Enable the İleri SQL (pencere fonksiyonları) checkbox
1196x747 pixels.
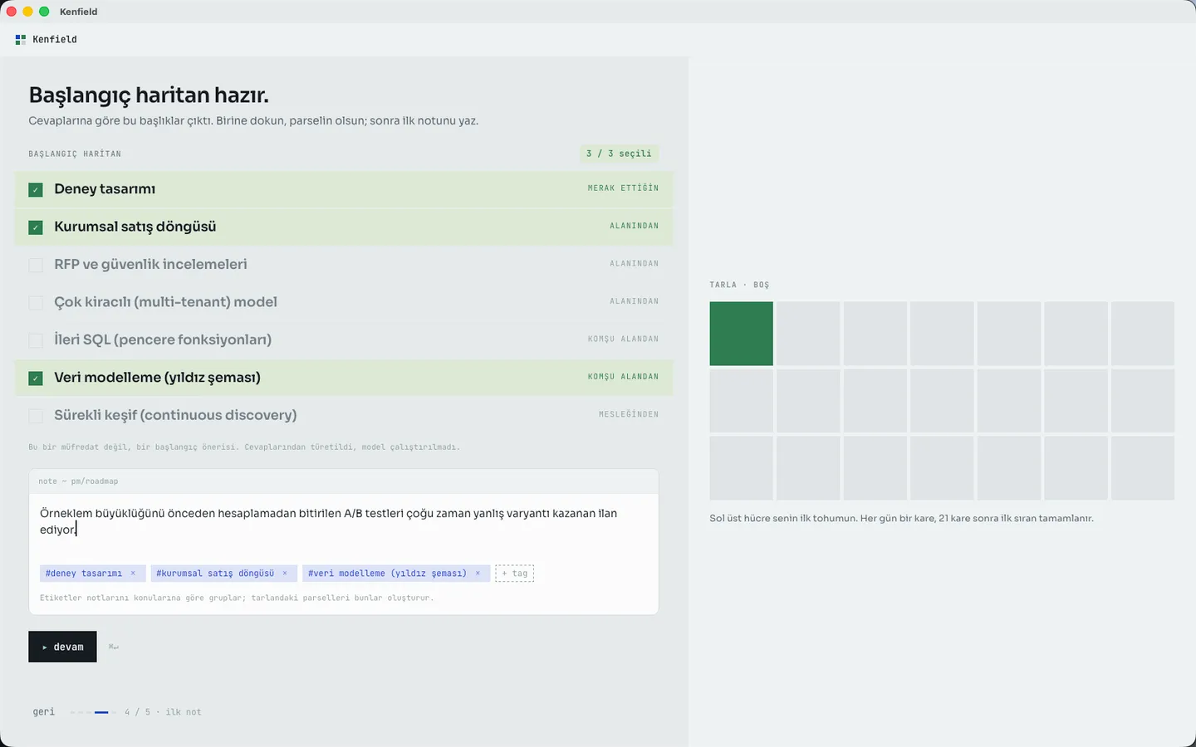point(36,340)
